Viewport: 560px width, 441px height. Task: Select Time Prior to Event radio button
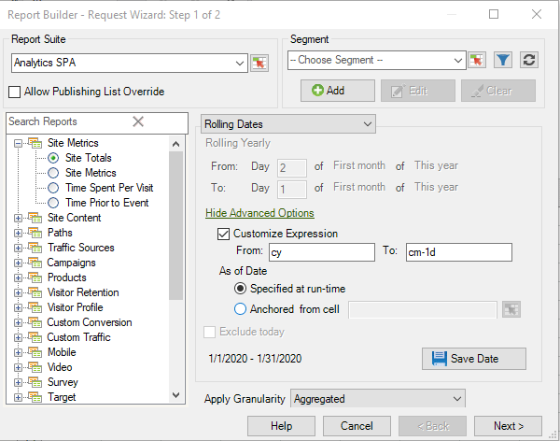coord(53,203)
